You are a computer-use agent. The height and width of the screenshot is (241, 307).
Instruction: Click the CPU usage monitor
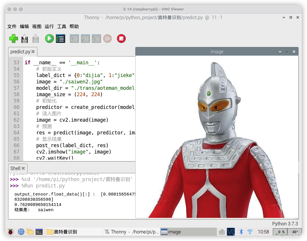(280, 232)
